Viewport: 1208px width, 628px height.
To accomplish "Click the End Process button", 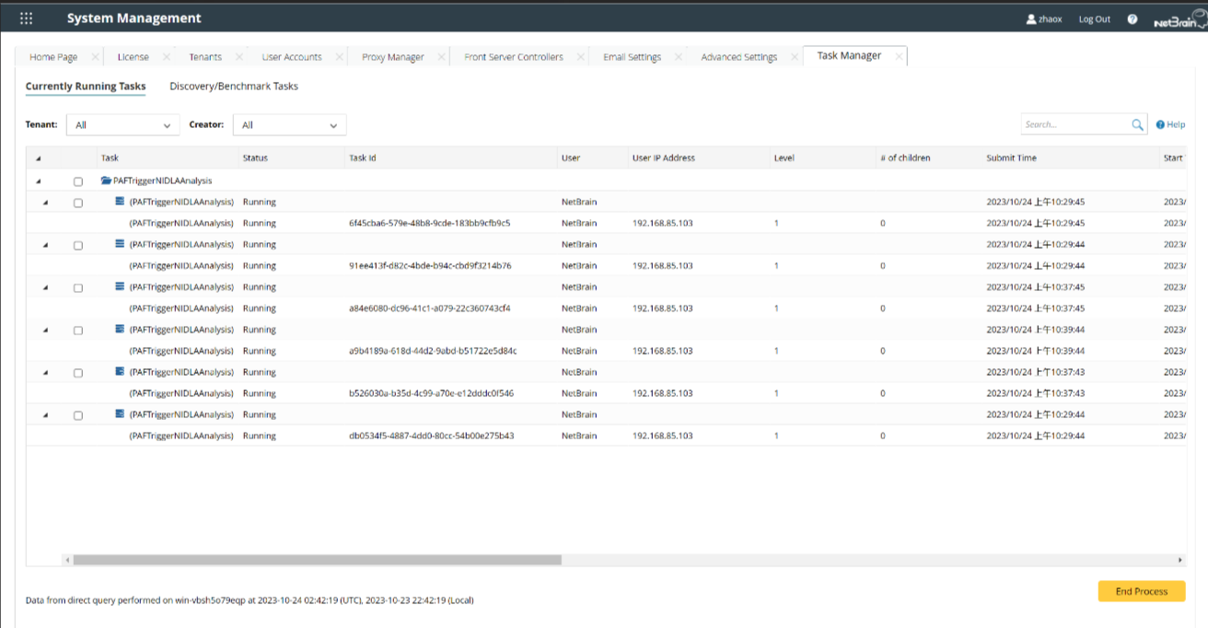I will point(1141,591).
